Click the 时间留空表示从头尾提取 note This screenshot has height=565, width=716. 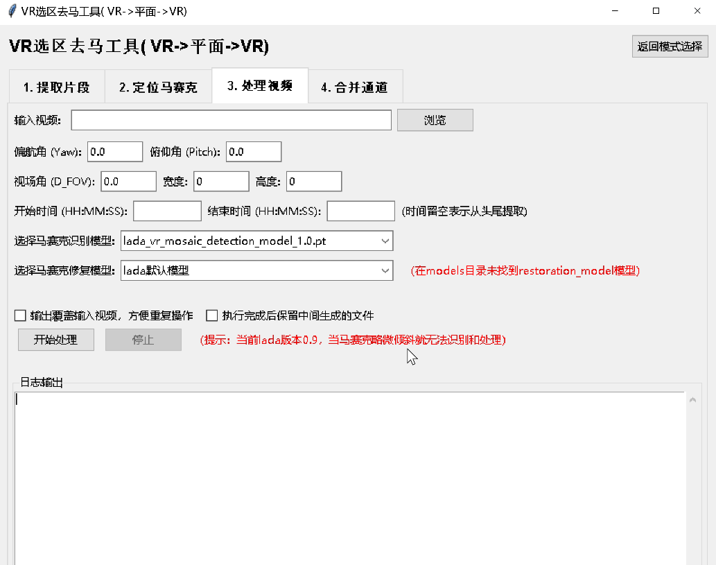pyautogui.click(x=464, y=211)
